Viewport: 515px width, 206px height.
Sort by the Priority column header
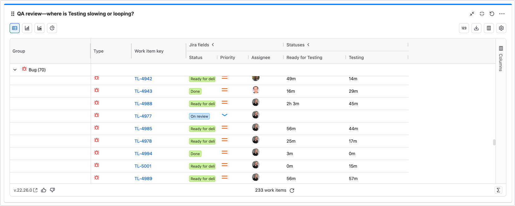click(228, 57)
